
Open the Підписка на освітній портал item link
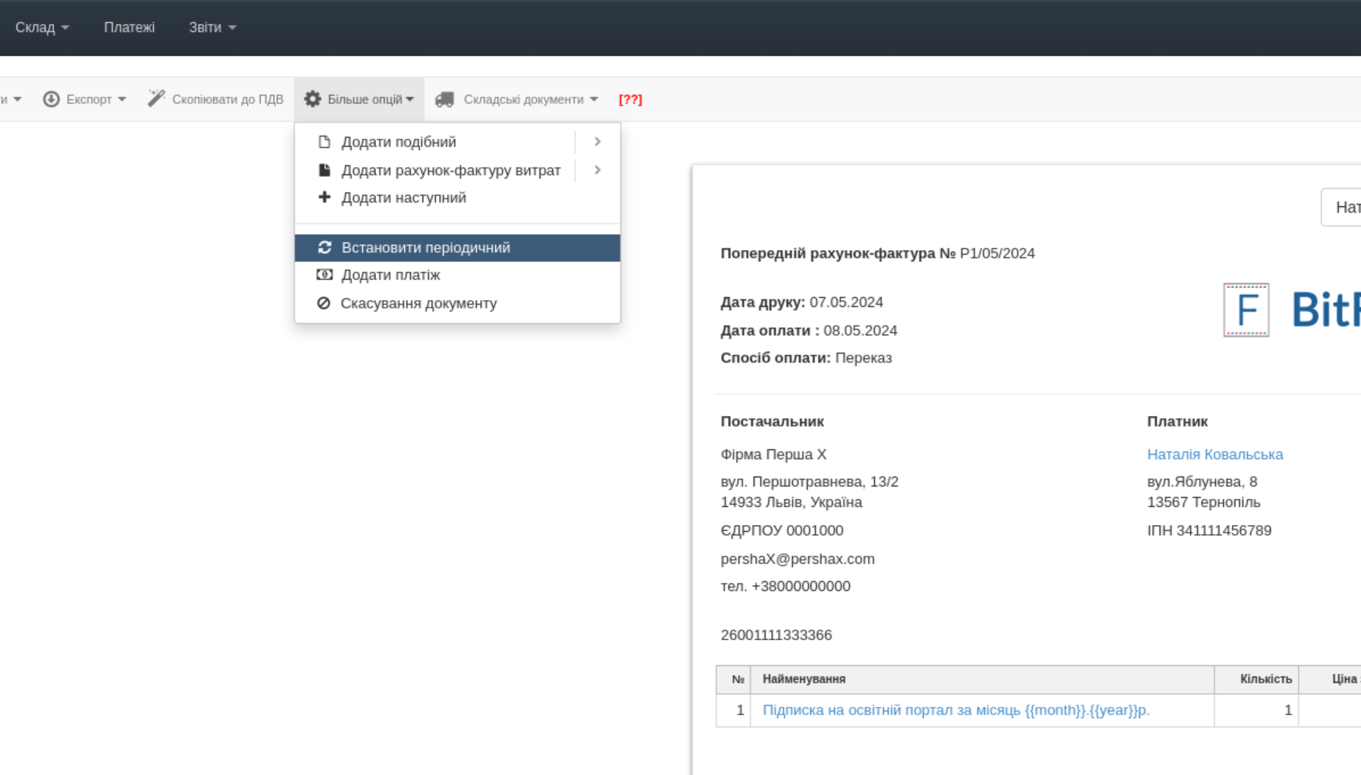pyautogui.click(x=955, y=710)
